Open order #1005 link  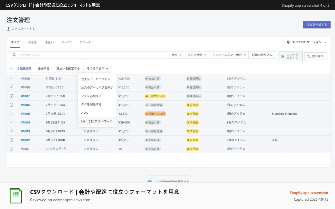[x=25, y=114]
